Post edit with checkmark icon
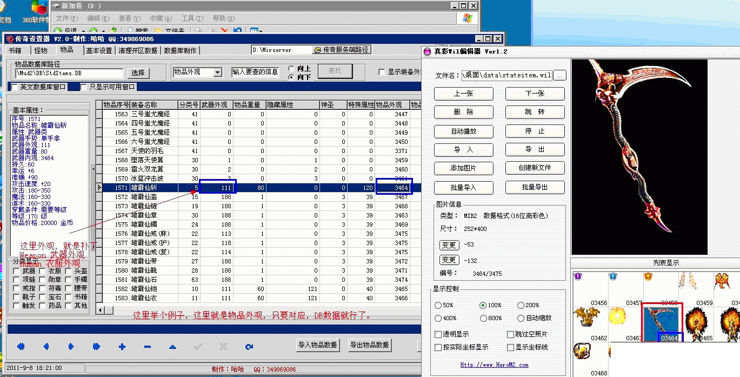Image resolution: width=740 pixels, height=377 pixels. 198,347
